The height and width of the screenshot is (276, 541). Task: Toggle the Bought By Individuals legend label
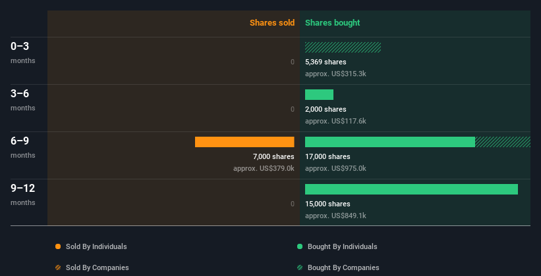[x=342, y=246]
